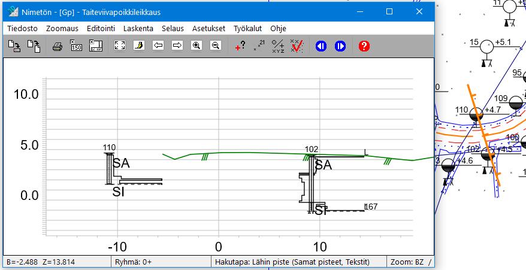The image size is (526, 270).
Task: Click the 167 value label at borehole 102
Action: pyautogui.click(x=371, y=207)
